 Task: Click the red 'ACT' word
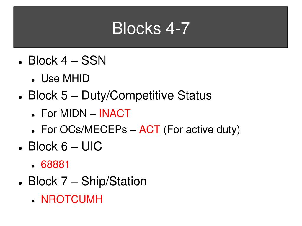click(150, 129)
